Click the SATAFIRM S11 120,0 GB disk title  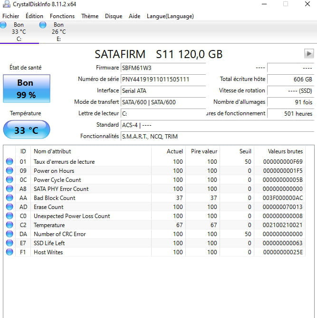[159, 54]
